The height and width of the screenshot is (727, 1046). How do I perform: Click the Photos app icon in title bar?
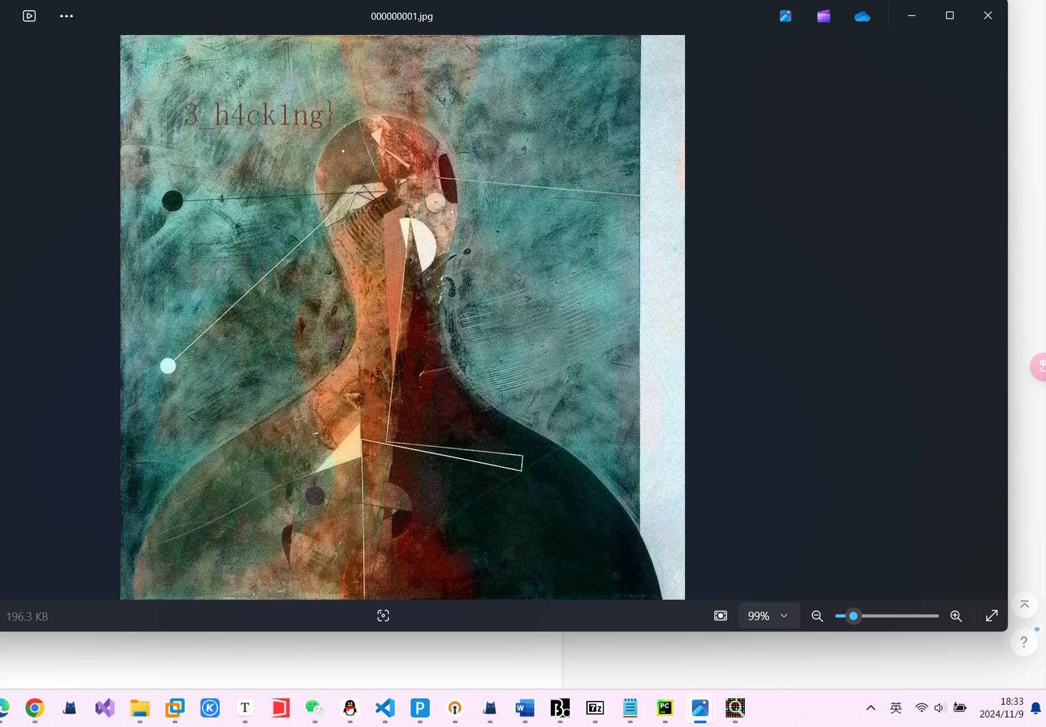pos(786,16)
